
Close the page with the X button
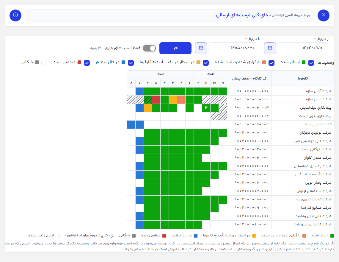pos(324,15)
